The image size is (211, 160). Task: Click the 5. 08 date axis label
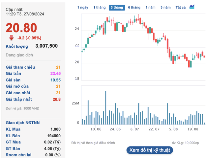pyautogui.click(x=173, y=129)
